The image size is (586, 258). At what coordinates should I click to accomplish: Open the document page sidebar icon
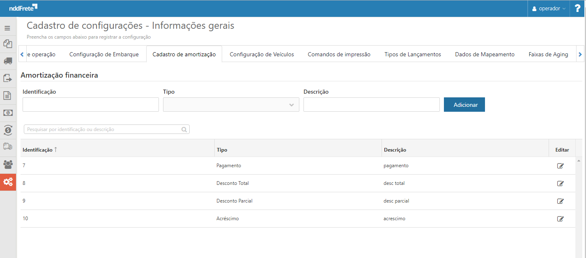click(7, 95)
